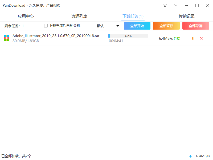Click the 全部暂停 button
213x160 pixels.
click(166, 26)
